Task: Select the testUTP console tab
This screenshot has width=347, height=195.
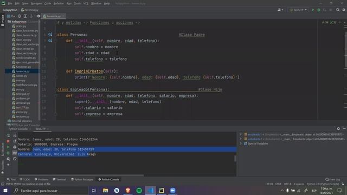Action: [x=42, y=129]
